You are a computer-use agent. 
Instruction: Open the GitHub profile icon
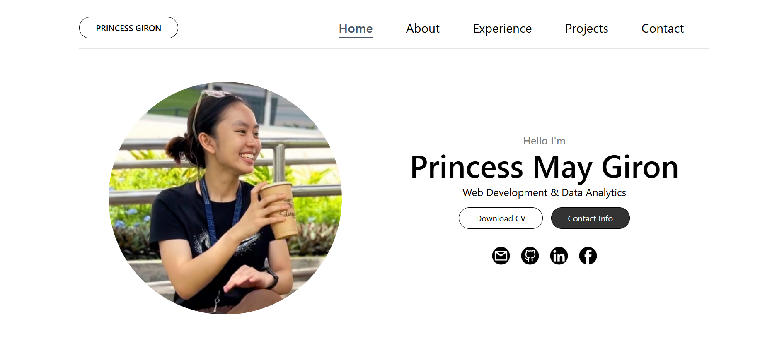530,256
